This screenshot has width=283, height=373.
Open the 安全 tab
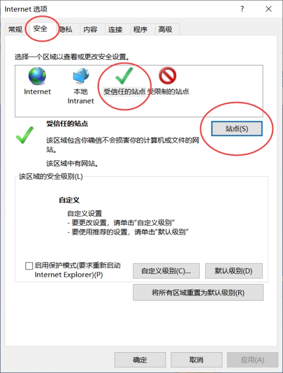tap(40, 28)
